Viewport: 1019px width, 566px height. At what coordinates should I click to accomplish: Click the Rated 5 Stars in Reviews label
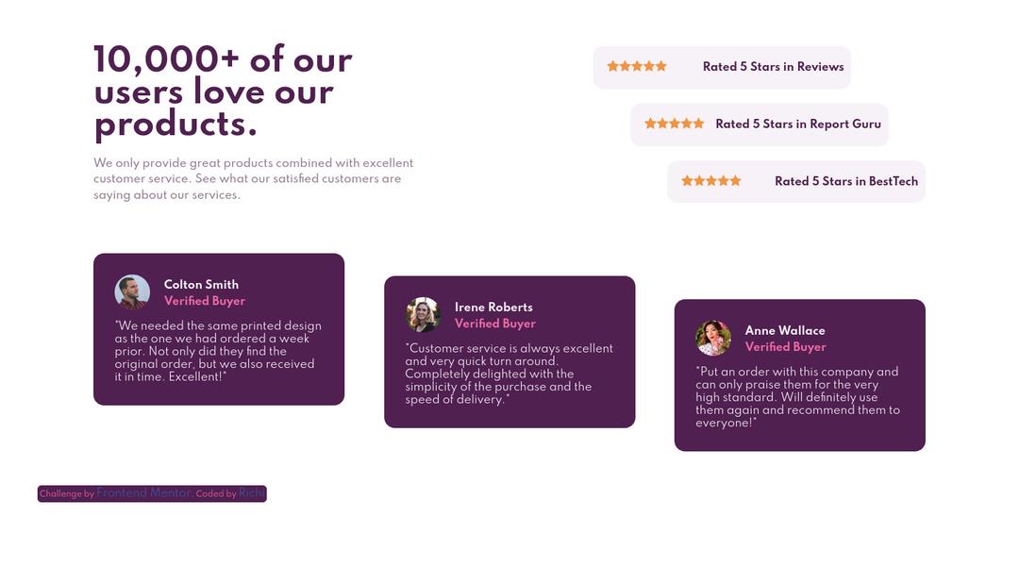pos(772,66)
